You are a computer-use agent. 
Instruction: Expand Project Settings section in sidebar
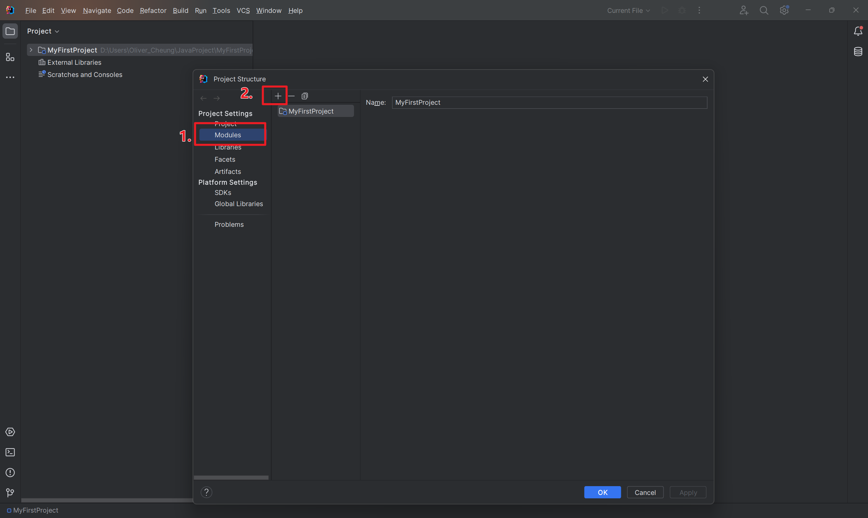225,113
